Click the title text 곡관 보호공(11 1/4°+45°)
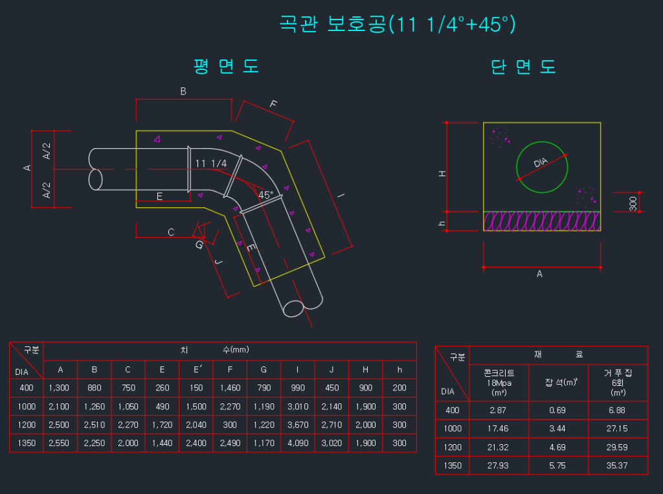 click(397, 25)
